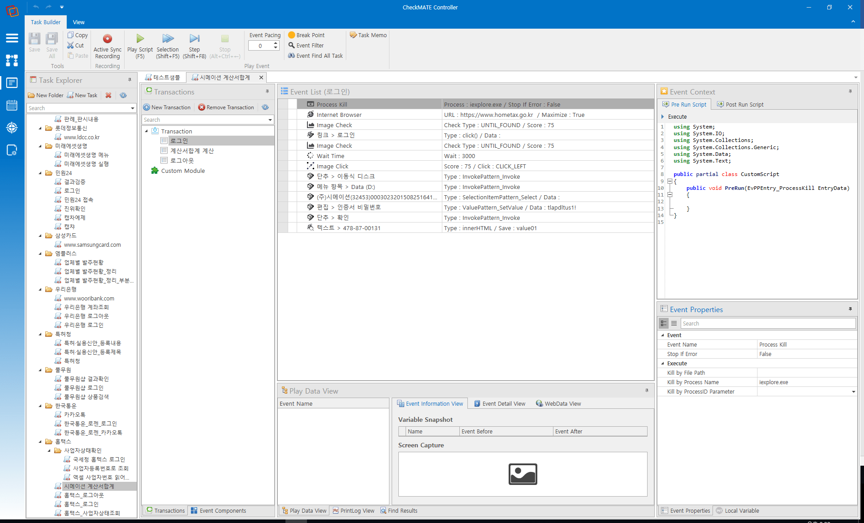
Task: Increase Event Pacing value with up arrow
Action: tap(276, 43)
